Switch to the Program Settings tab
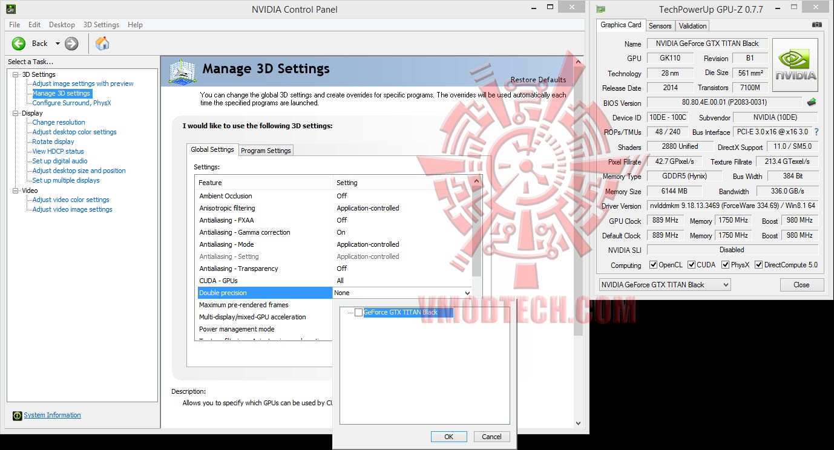This screenshot has width=834, height=450. point(266,151)
